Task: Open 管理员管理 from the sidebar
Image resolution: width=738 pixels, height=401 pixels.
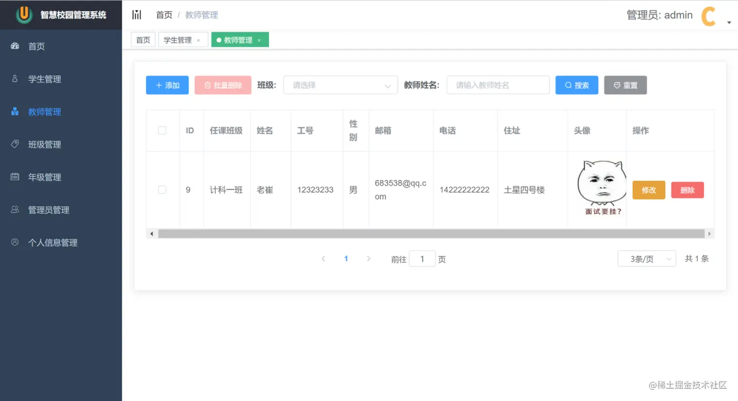Action: click(x=14, y=210)
